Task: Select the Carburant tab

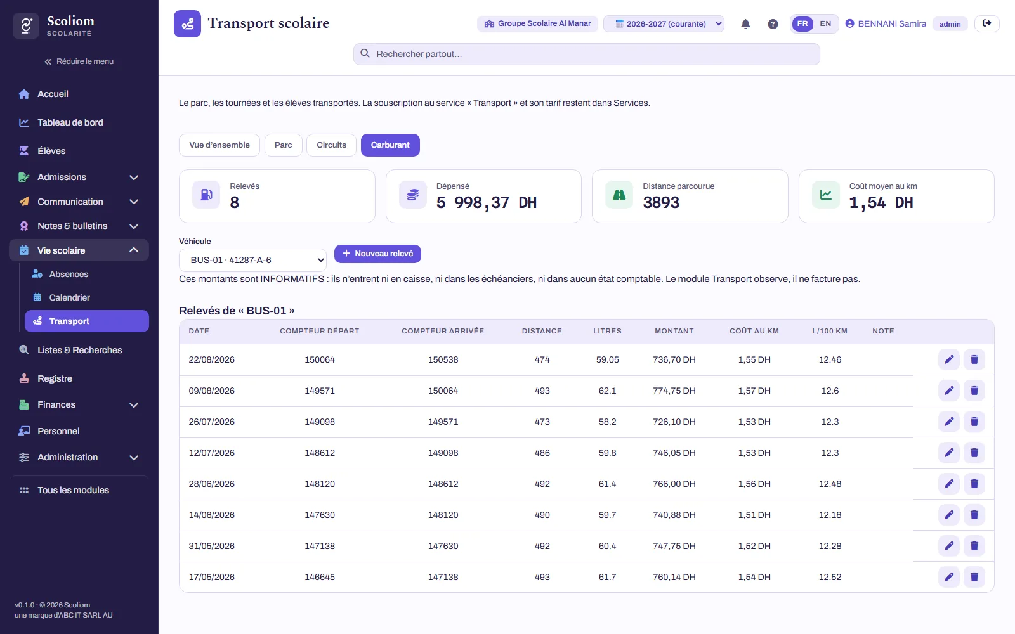Action: point(390,145)
